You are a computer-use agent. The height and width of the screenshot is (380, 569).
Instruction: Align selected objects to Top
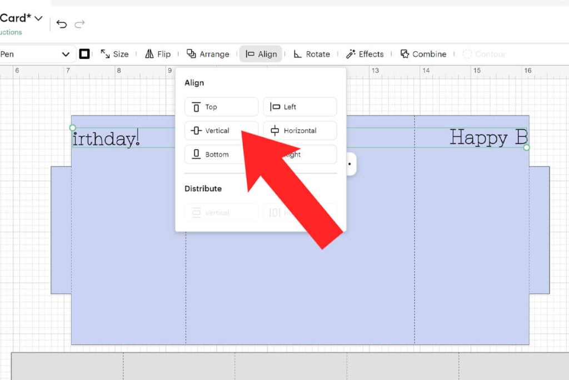221,106
